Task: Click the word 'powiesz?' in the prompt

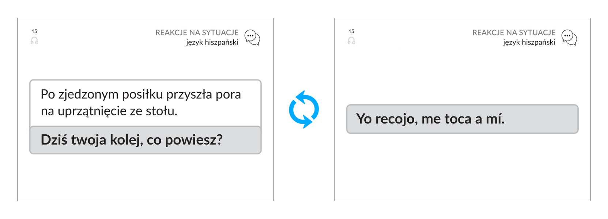Action: point(194,140)
